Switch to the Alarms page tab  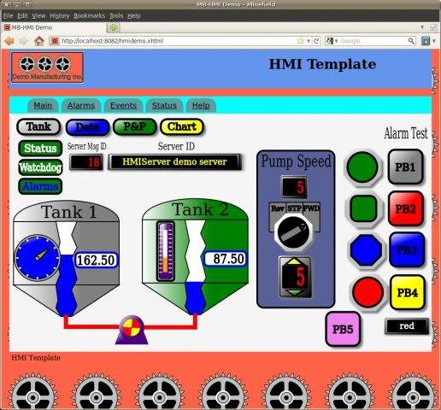coord(81,106)
